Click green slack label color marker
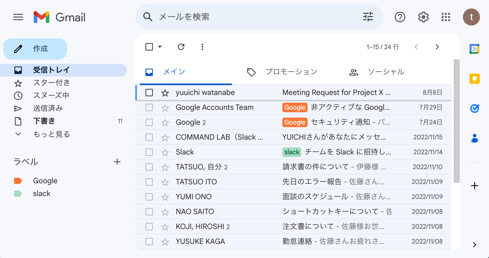This screenshot has width=489, height=258. coord(18,194)
